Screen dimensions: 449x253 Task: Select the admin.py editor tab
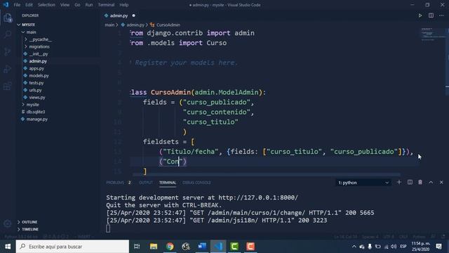119,15
